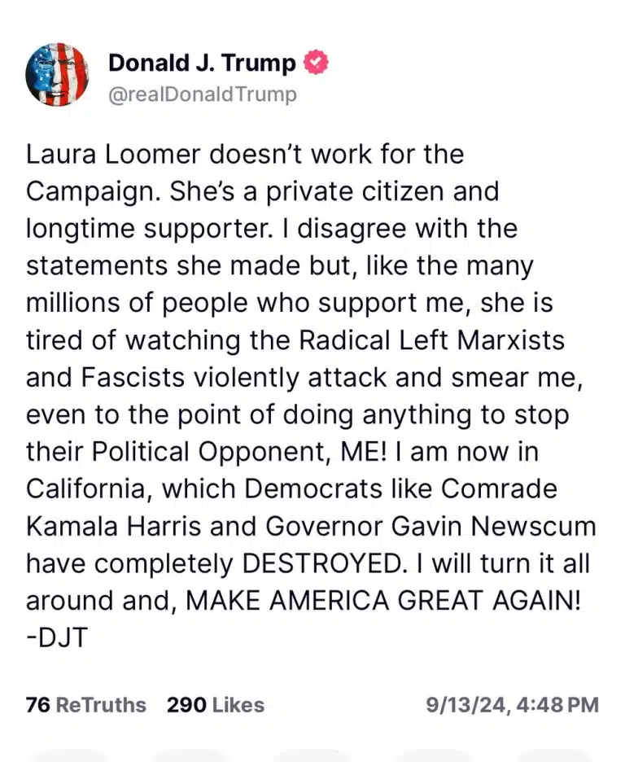View the 290 Likes list
This screenshot has height=762, width=625.
(216, 705)
